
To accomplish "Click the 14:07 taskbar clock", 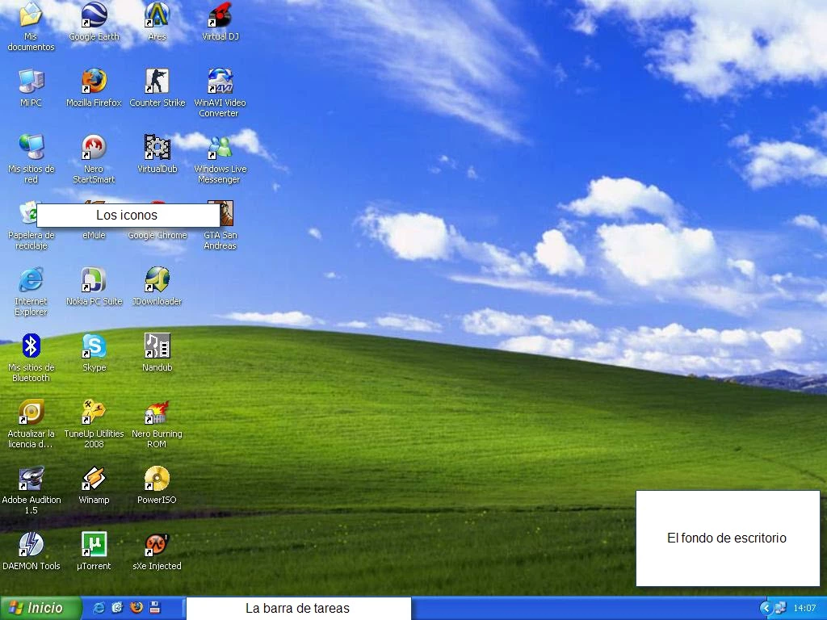I will pyautogui.click(x=804, y=609).
